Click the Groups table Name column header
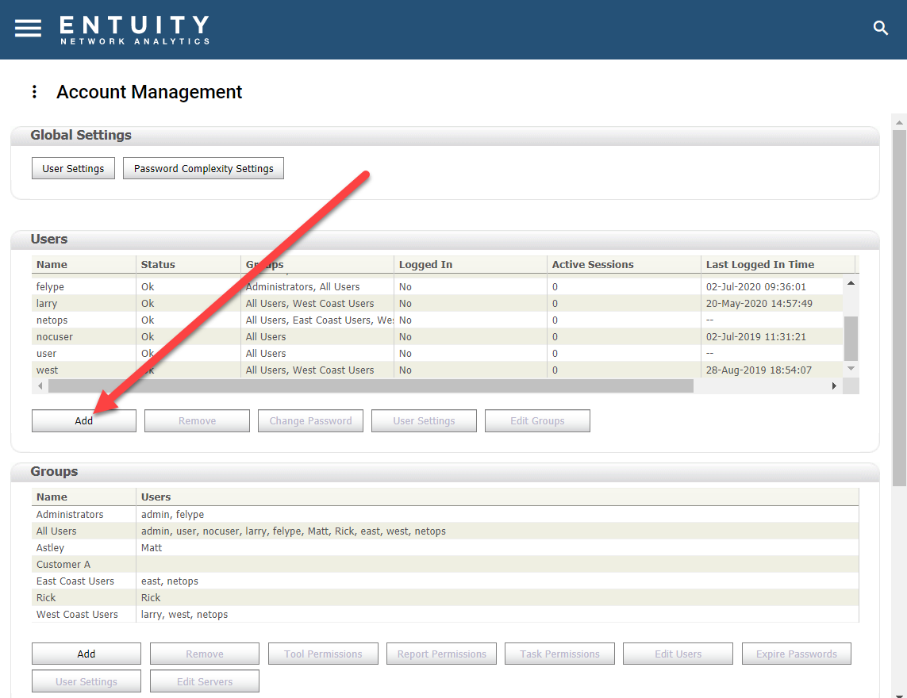Viewport: 907px width, 698px height. [x=84, y=497]
